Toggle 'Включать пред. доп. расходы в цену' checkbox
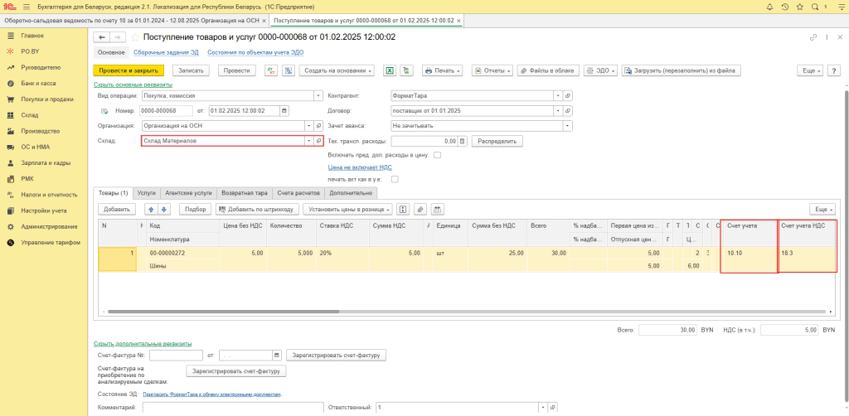 [438, 155]
